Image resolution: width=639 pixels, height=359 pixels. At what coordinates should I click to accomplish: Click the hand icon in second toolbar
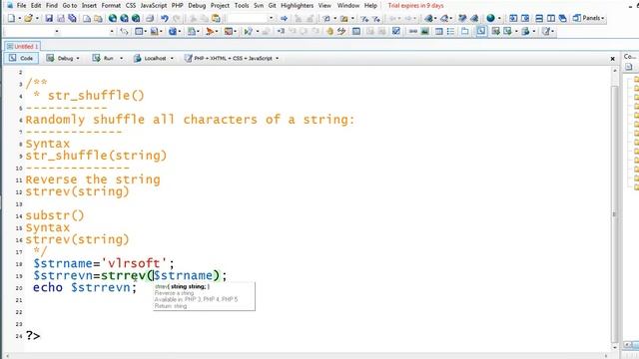click(x=329, y=31)
